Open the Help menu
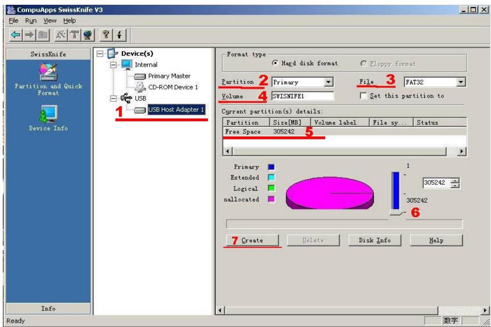 pos(69,20)
